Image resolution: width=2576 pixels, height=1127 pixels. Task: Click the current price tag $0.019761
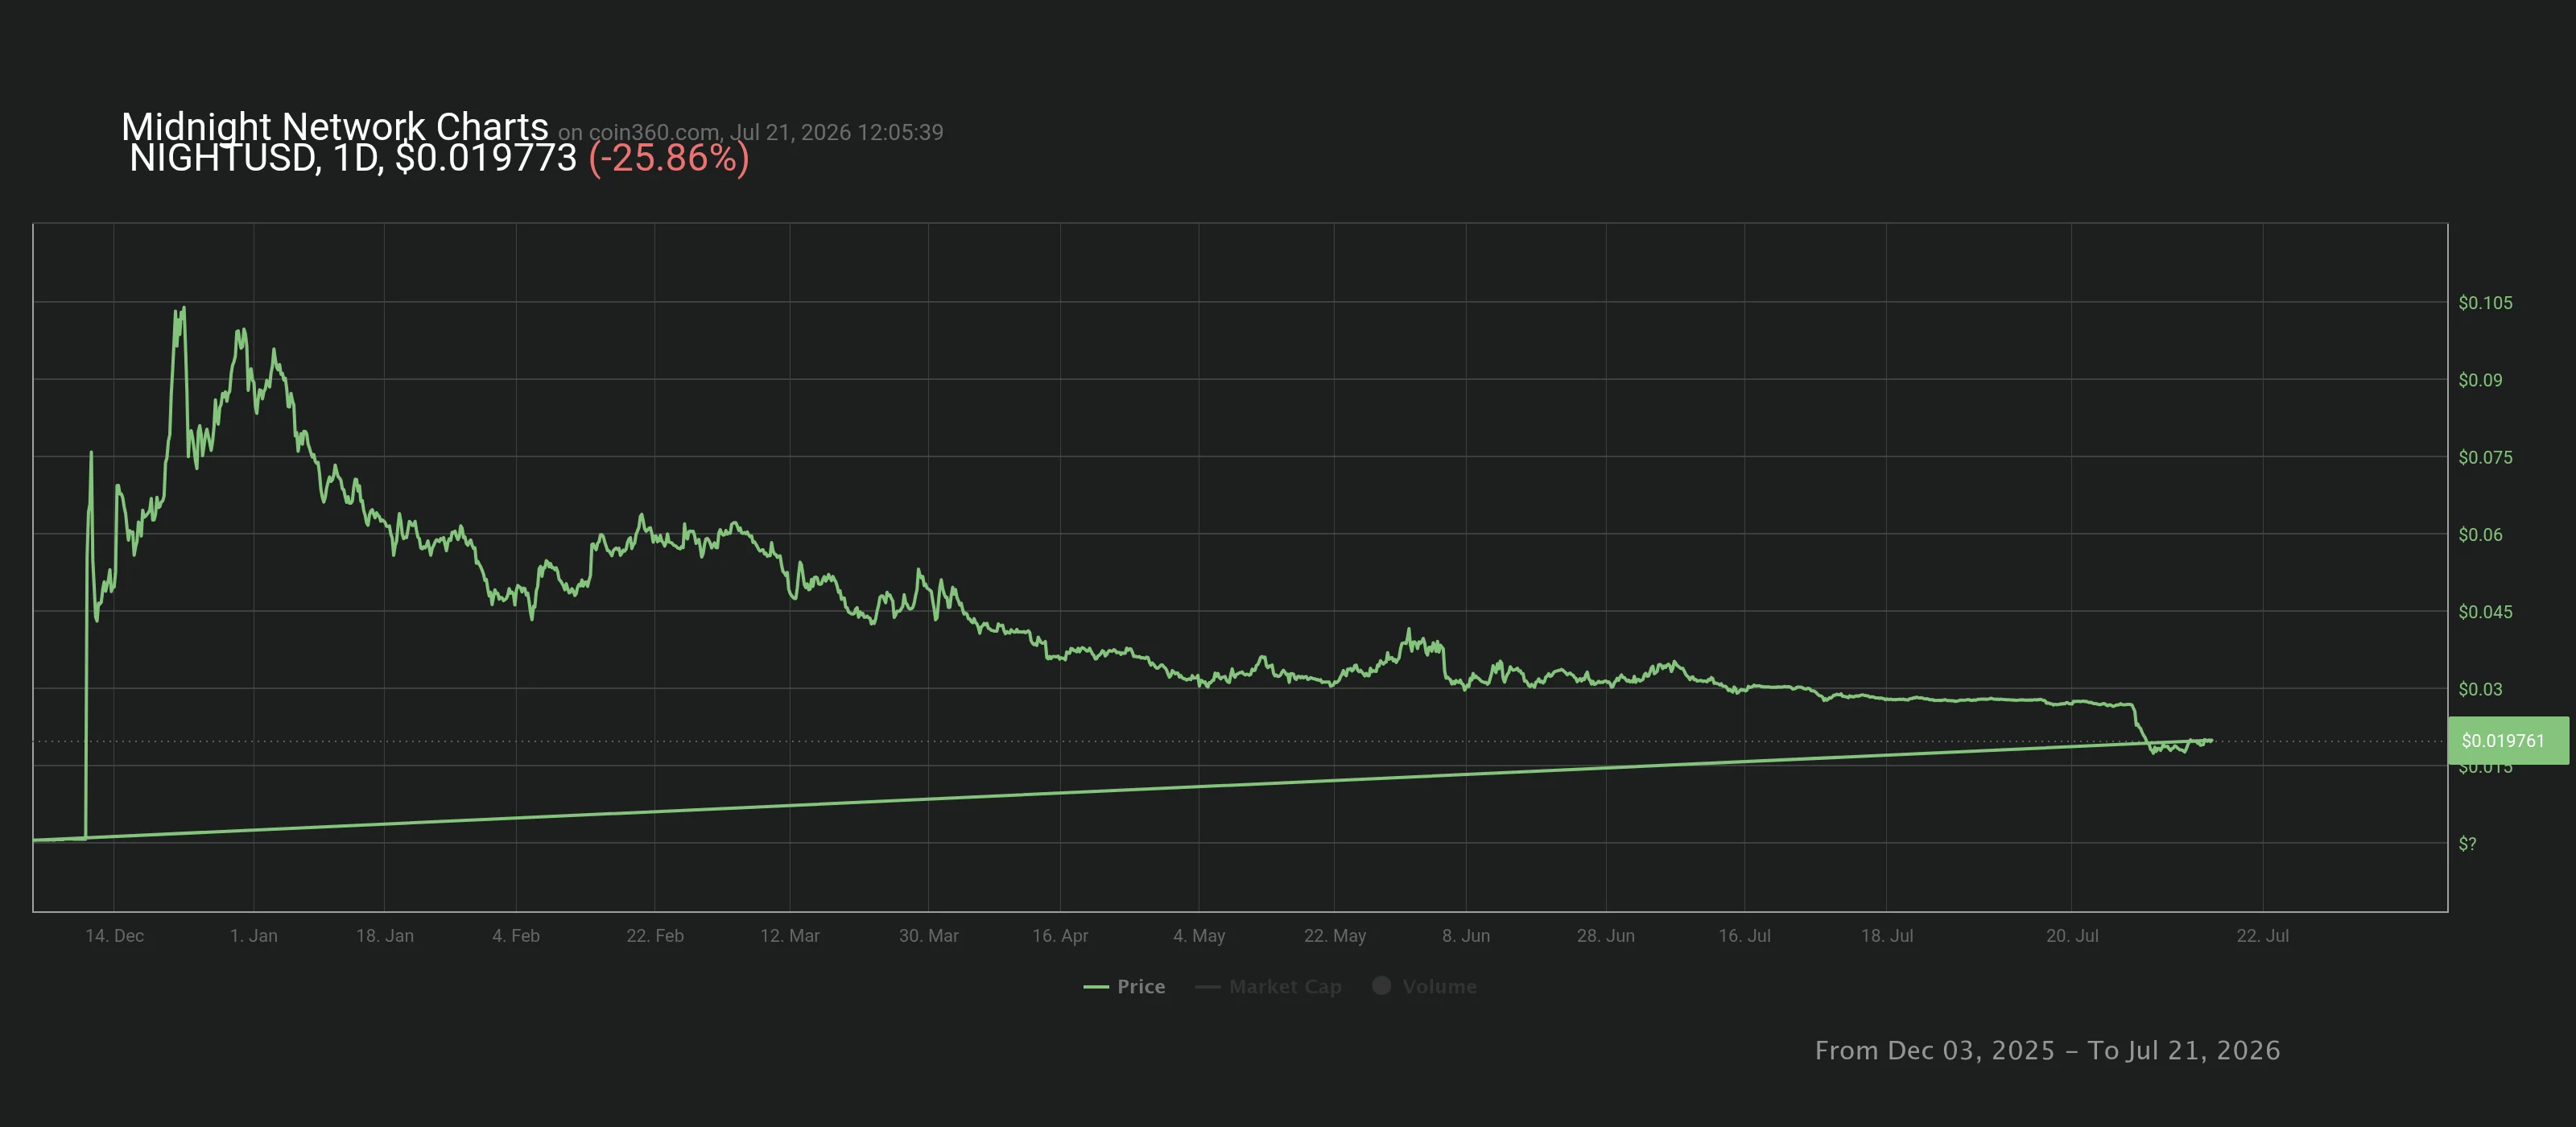point(2508,741)
